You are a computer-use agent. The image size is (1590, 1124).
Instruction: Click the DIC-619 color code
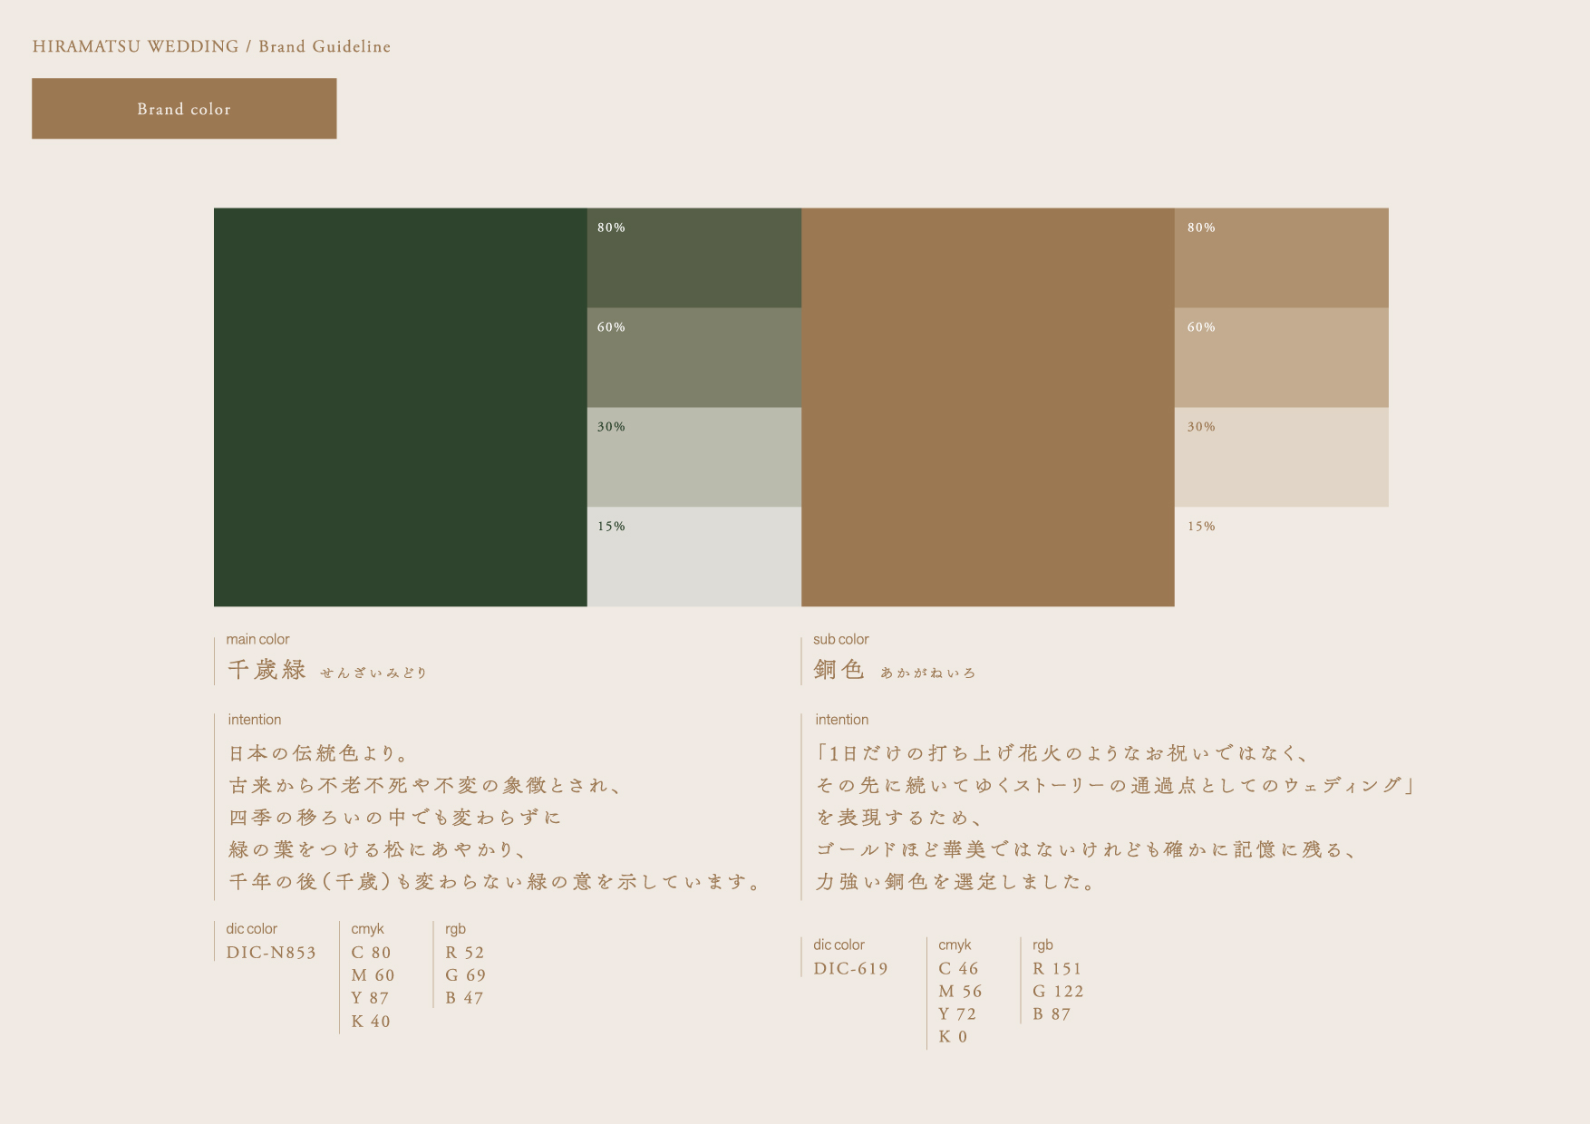[850, 969]
